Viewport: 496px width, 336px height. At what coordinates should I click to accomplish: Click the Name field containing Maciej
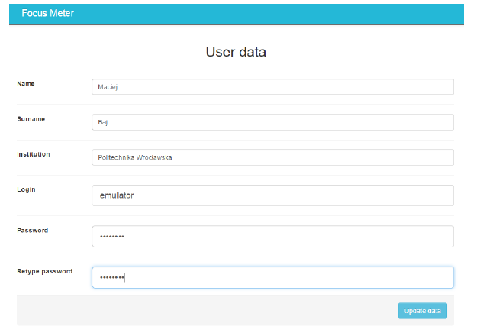tap(272, 87)
